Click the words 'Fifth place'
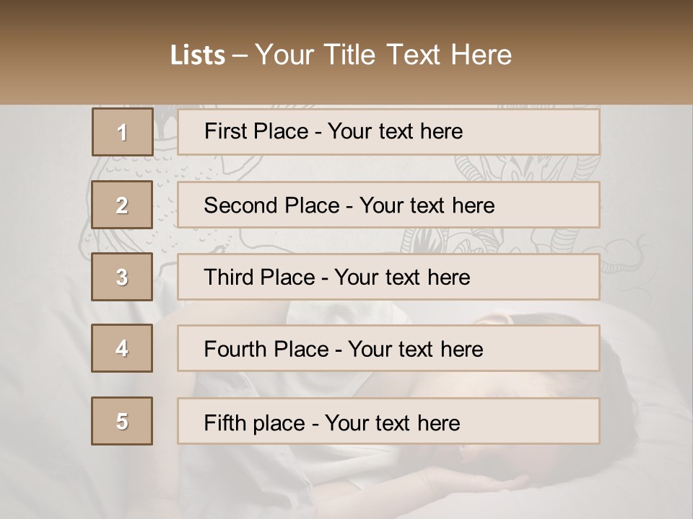Screen dimensions: 693x519 (x=256, y=422)
